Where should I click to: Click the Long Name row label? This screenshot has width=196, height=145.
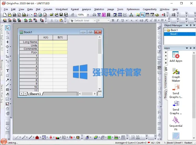pos(29,42)
